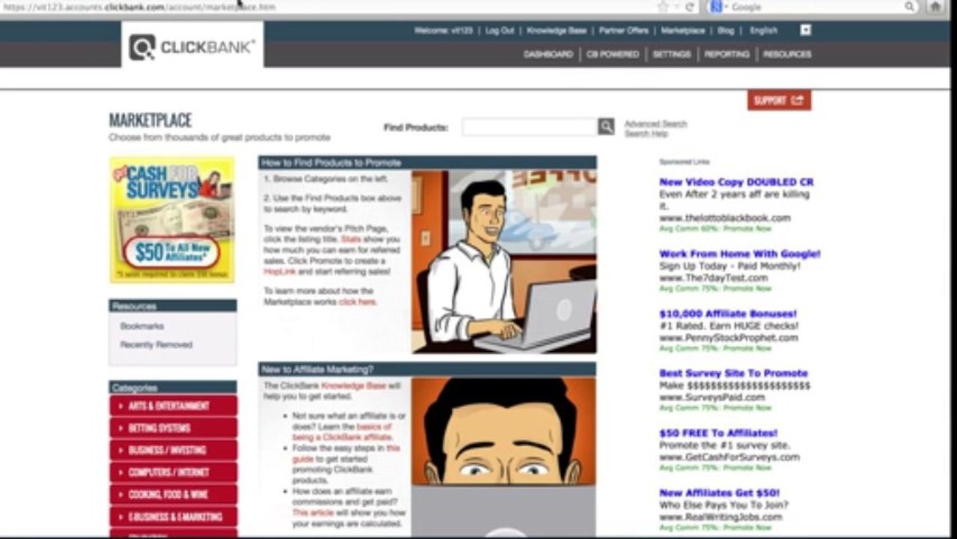Open the Knowledge Base header link
Image resolution: width=957 pixels, height=539 pixels.
[557, 31]
